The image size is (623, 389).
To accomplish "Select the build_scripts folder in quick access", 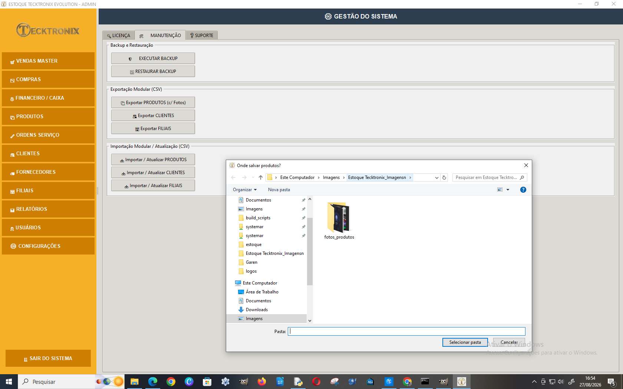I will pos(258,218).
